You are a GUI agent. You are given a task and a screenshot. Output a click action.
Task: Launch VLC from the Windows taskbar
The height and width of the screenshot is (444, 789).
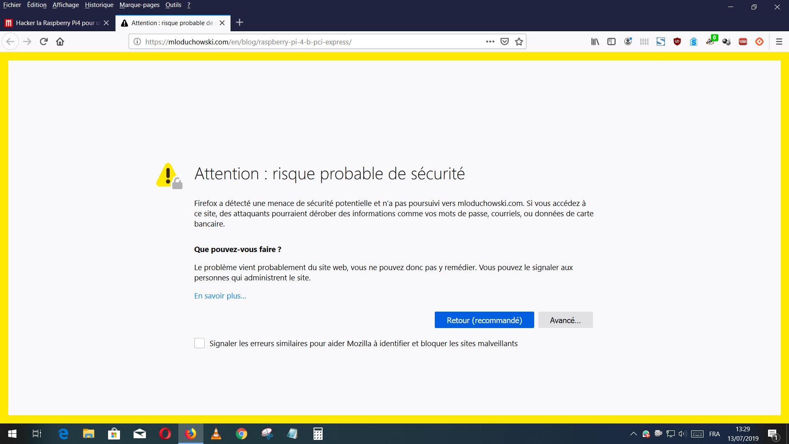click(x=216, y=434)
